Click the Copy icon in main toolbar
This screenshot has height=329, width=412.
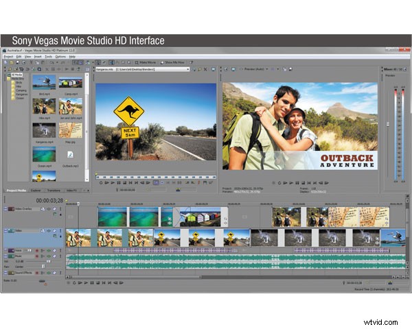point(37,62)
